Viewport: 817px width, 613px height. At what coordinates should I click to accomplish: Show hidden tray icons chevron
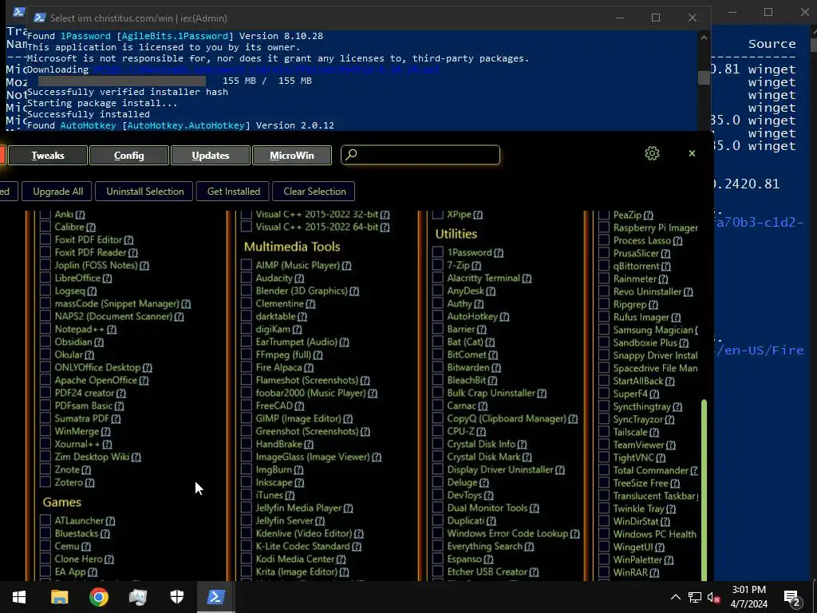[675, 597]
